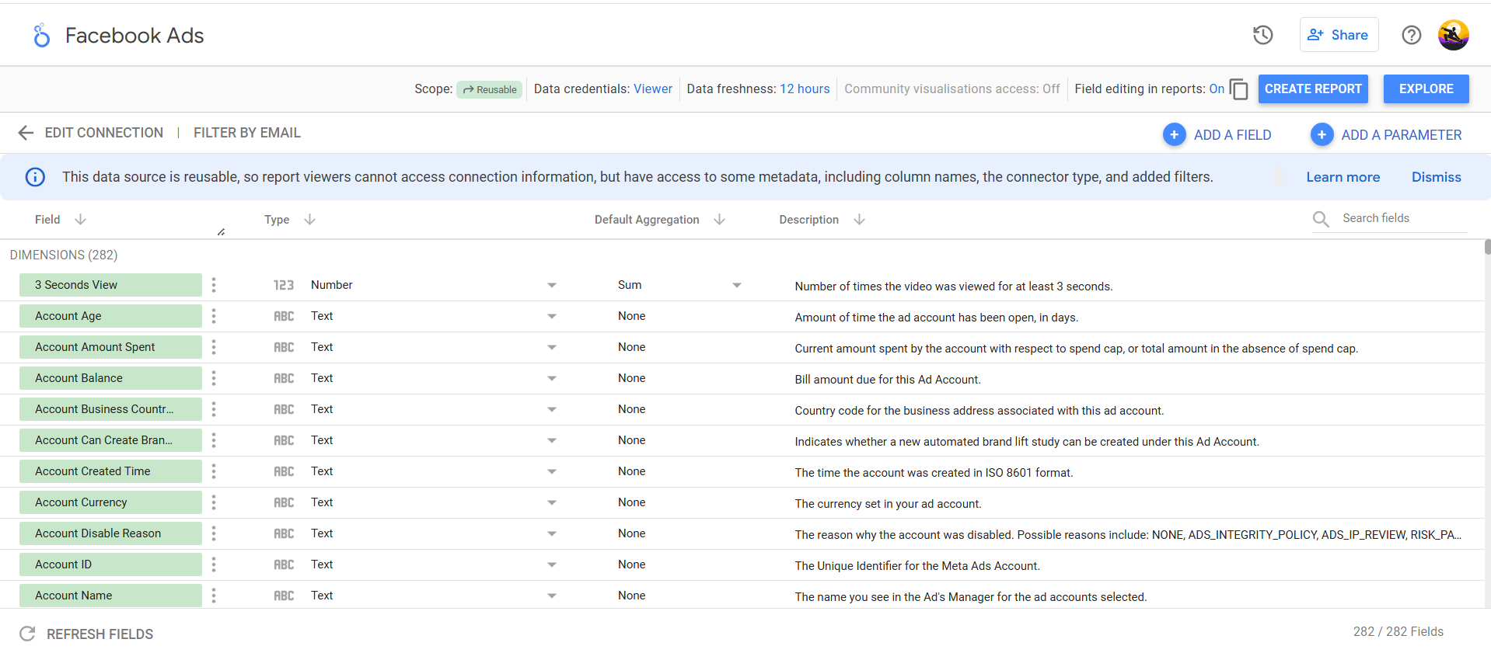1491x653 pixels.
Task: Expand type dropdown for Account Amount Spent
Action: pyautogui.click(x=552, y=347)
